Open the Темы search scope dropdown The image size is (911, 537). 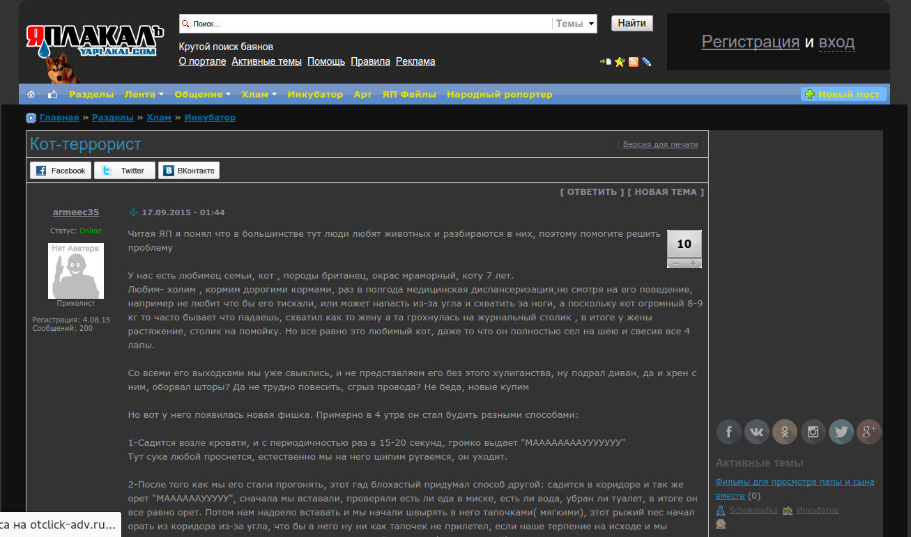coord(576,24)
